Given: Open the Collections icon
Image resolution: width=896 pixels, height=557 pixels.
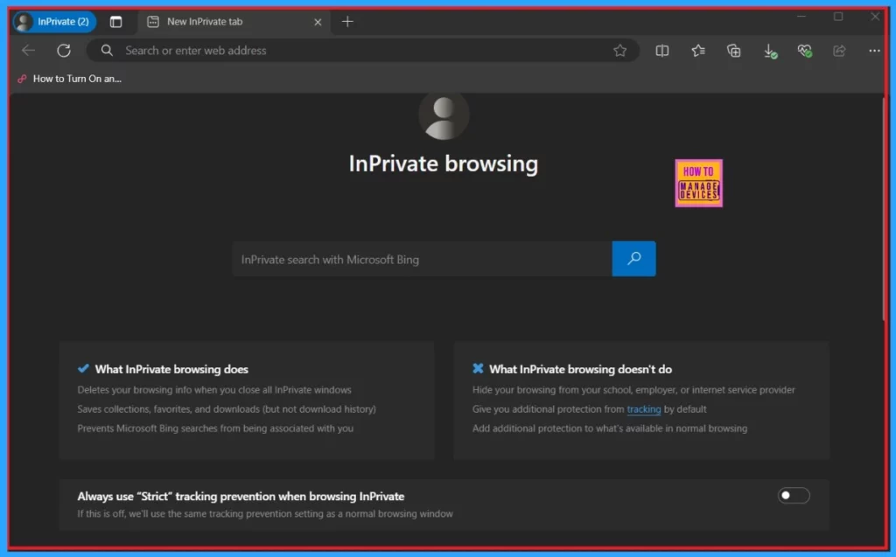Looking at the screenshot, I should 734,50.
